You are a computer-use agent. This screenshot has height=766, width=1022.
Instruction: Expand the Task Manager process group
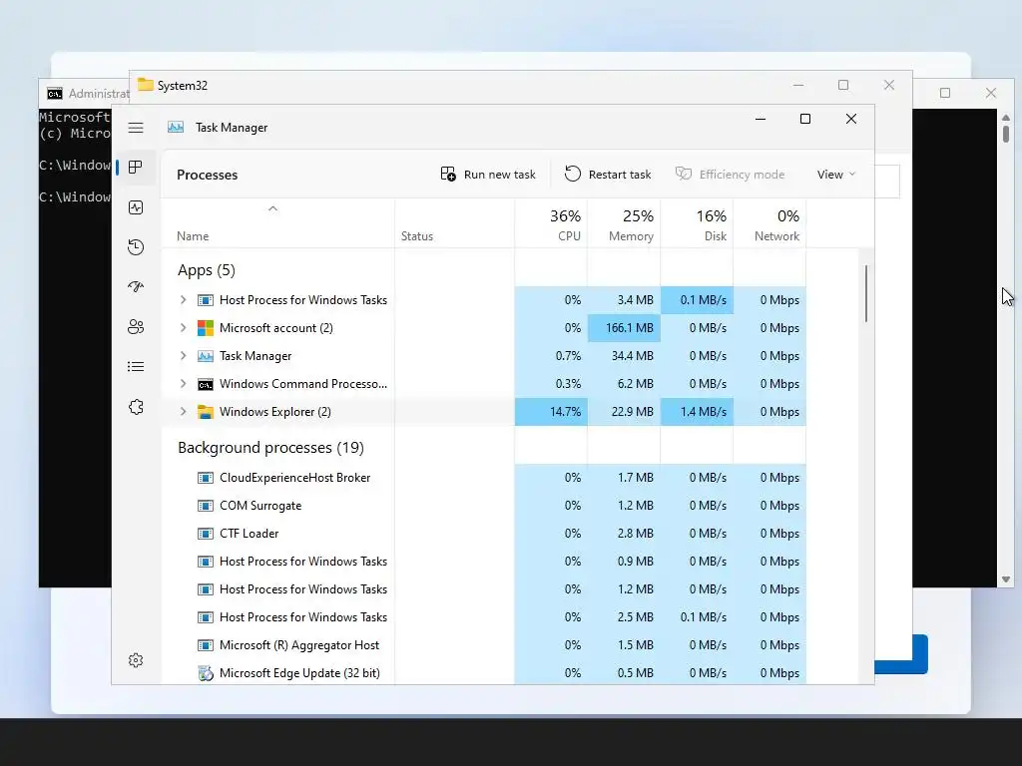point(184,356)
